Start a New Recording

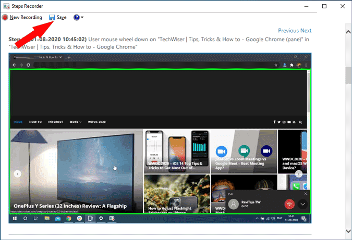click(x=22, y=17)
